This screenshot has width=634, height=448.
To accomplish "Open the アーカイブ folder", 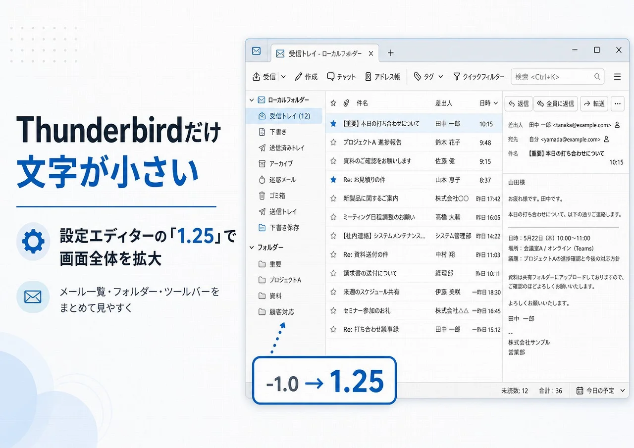I will (x=275, y=164).
